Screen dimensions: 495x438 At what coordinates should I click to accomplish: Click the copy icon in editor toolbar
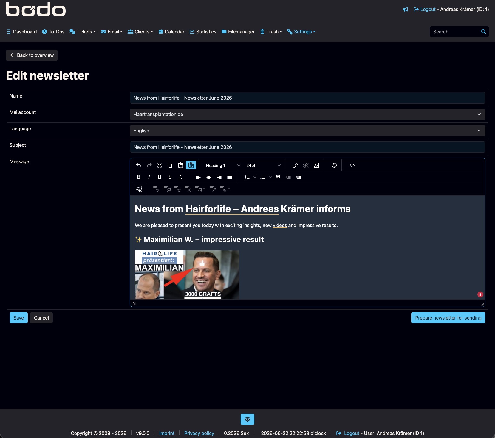(170, 165)
